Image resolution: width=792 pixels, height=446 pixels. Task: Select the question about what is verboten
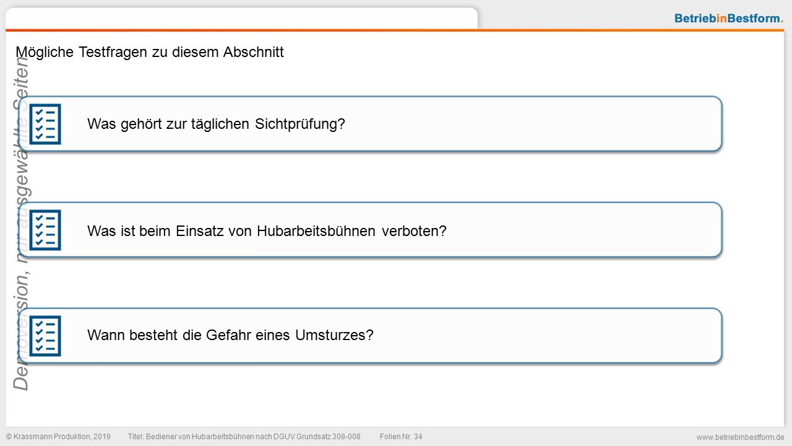pyautogui.click(x=267, y=231)
